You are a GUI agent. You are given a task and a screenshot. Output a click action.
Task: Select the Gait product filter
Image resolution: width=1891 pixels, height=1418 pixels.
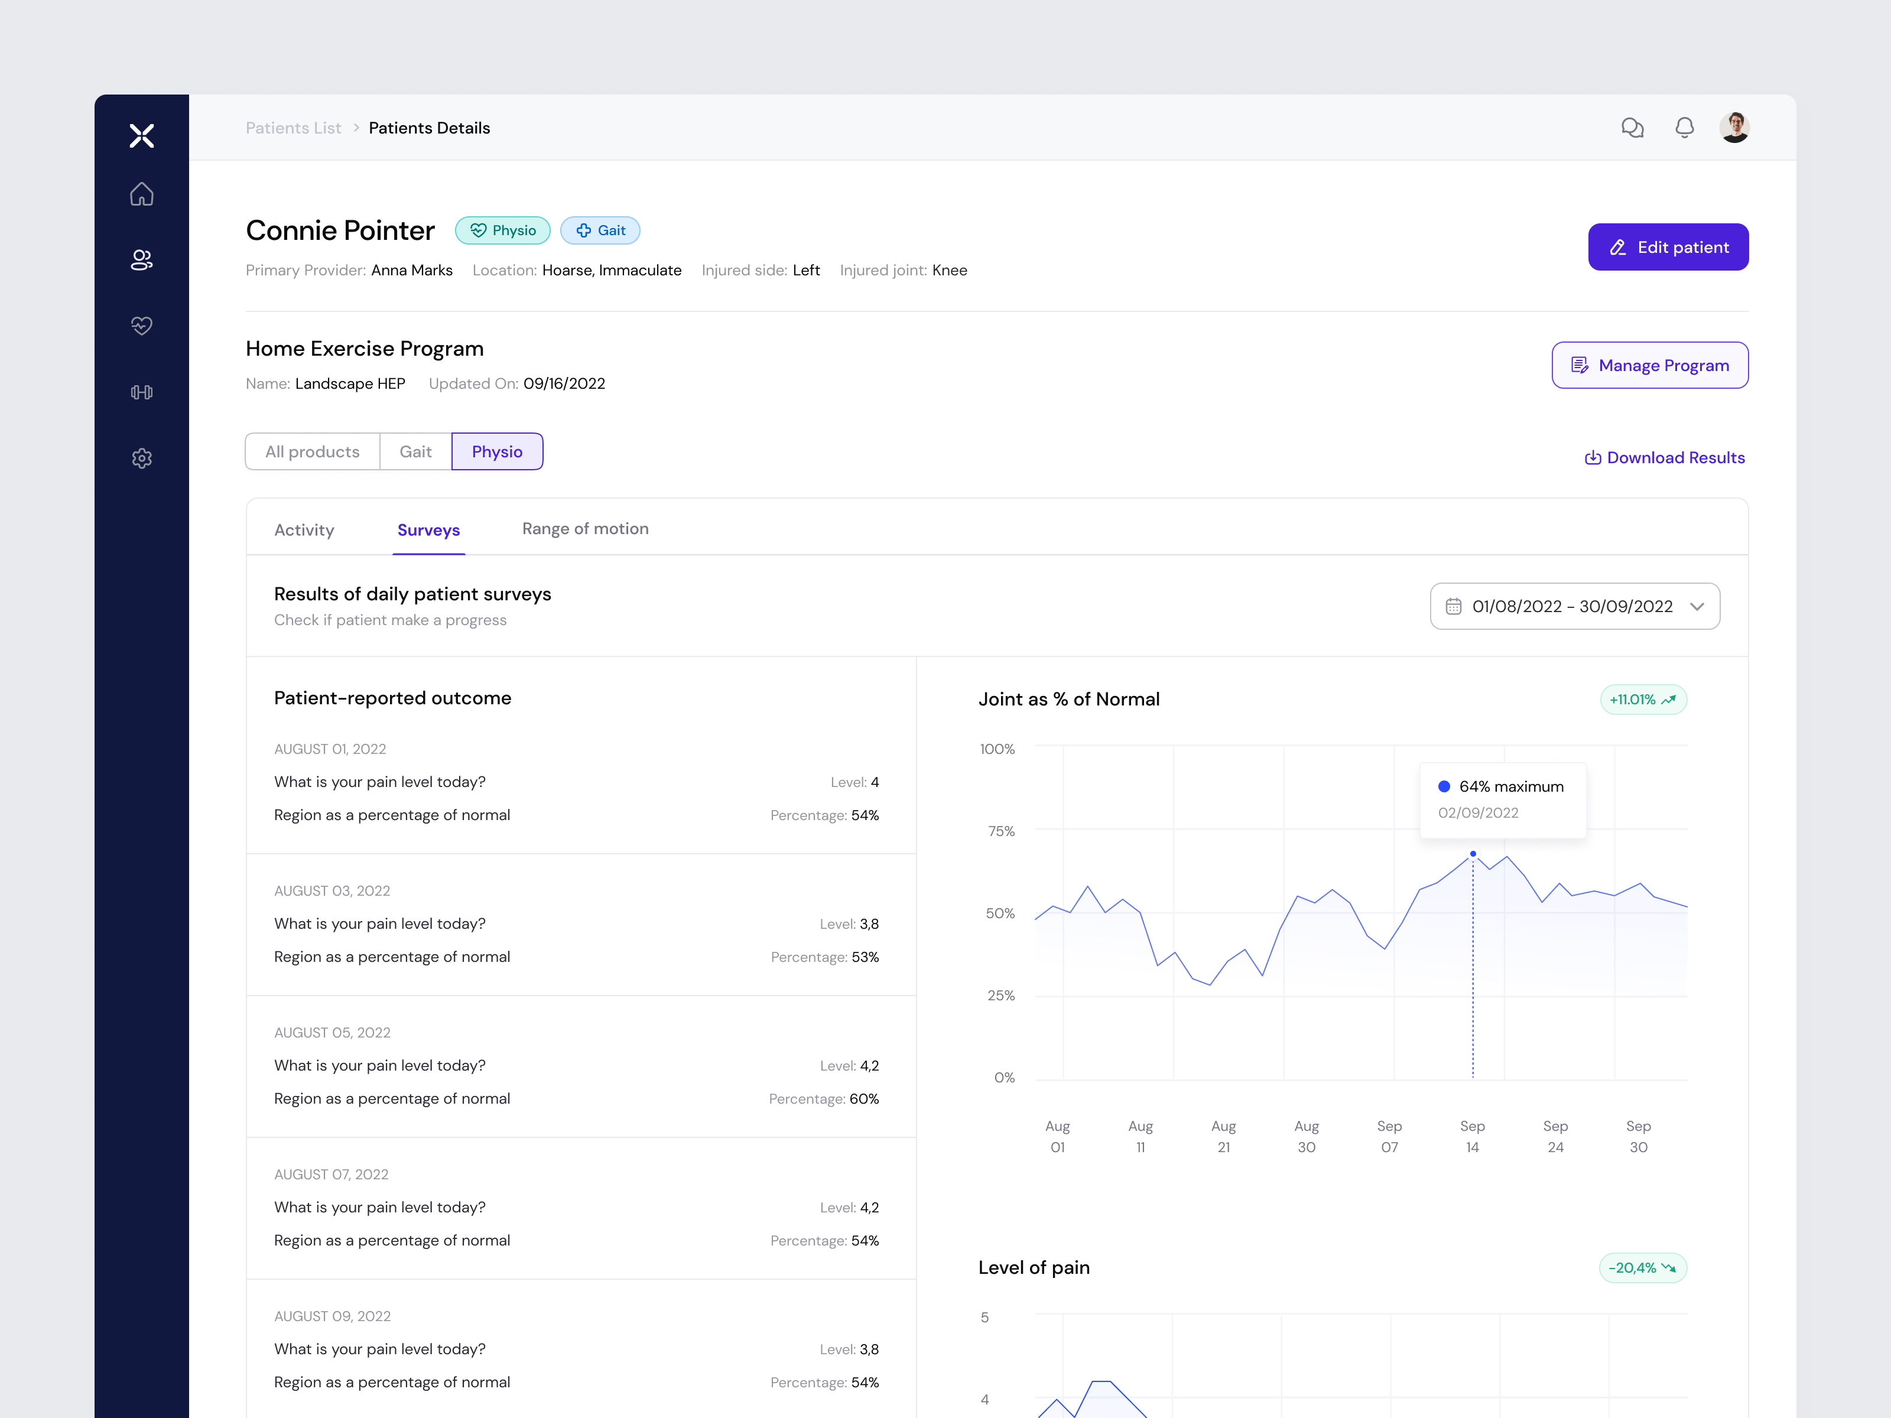point(415,451)
